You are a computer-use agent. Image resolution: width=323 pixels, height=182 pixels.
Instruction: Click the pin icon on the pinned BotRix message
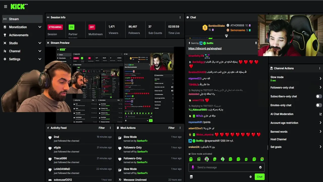coord(256,43)
